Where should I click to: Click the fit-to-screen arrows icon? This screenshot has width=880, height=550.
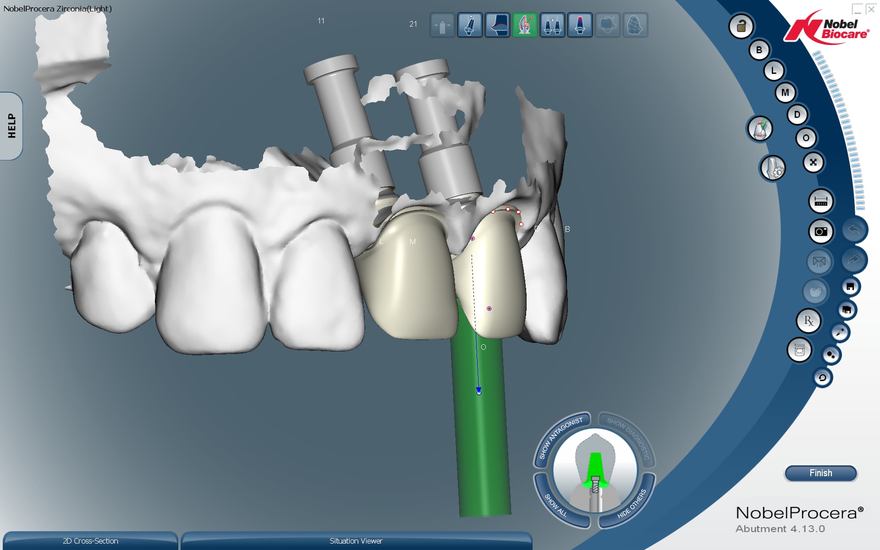pos(813,162)
